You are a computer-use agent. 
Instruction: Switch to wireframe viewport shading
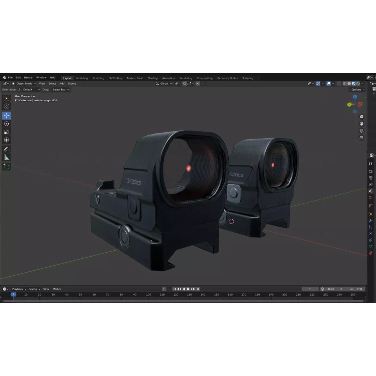tap(345, 84)
